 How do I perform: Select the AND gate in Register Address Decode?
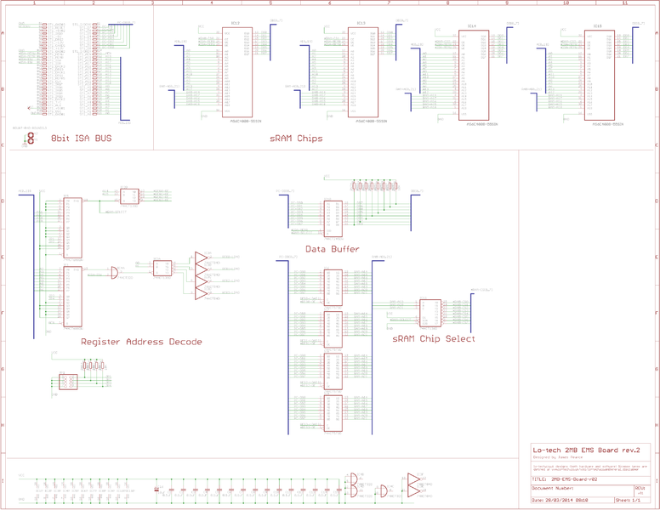[115, 272]
